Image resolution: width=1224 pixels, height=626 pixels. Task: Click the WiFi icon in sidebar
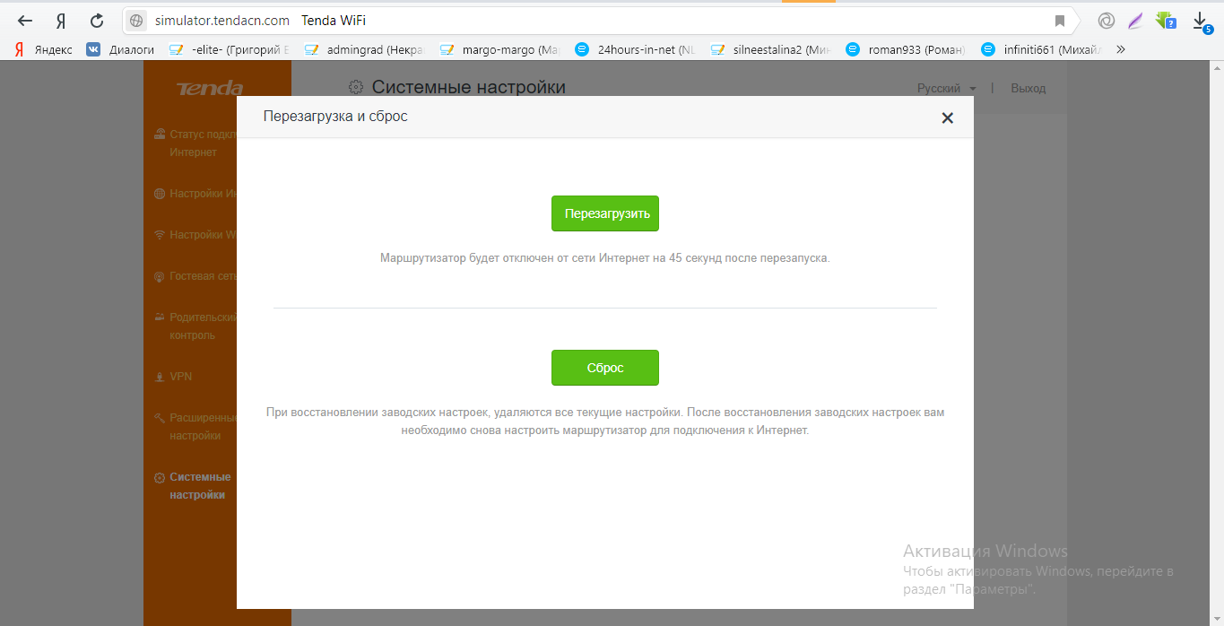pos(160,234)
